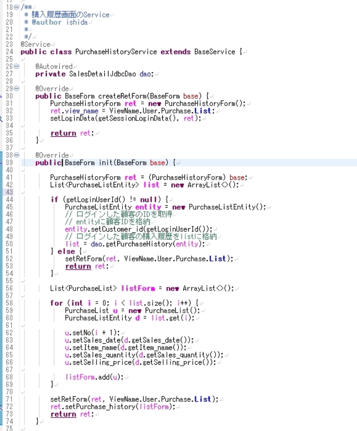This screenshot has width=357, height=431.
Task: Click the '@Autowired' annotation
Action: (x=54, y=67)
